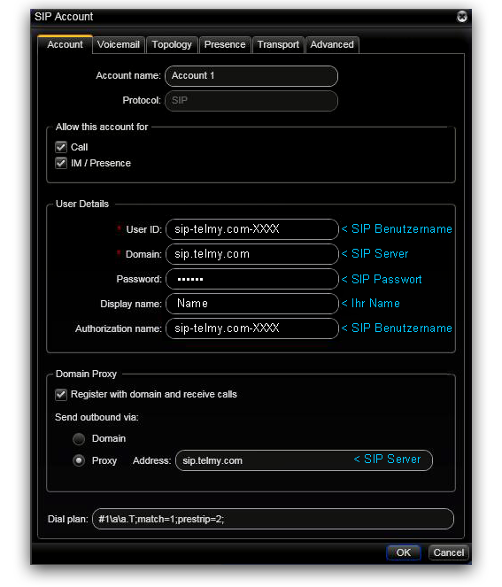Click the User ID input field
Screen dimensions: 502x587
(252, 229)
